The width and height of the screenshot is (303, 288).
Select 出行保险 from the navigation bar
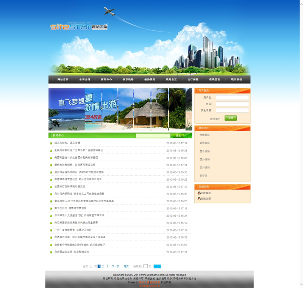[x=193, y=80]
